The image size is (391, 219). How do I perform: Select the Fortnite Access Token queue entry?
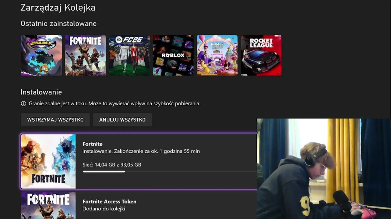pyautogui.click(x=139, y=205)
